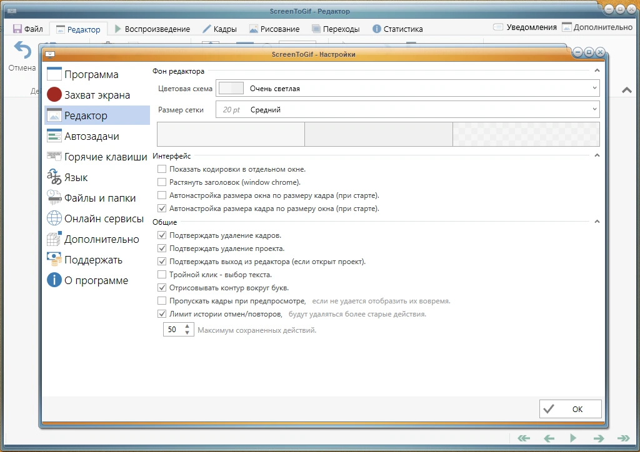Click the Файл save disk icon

pos(17,29)
